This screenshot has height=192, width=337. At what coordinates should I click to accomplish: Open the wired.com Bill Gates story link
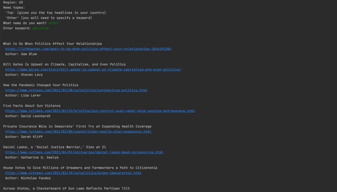93,70
